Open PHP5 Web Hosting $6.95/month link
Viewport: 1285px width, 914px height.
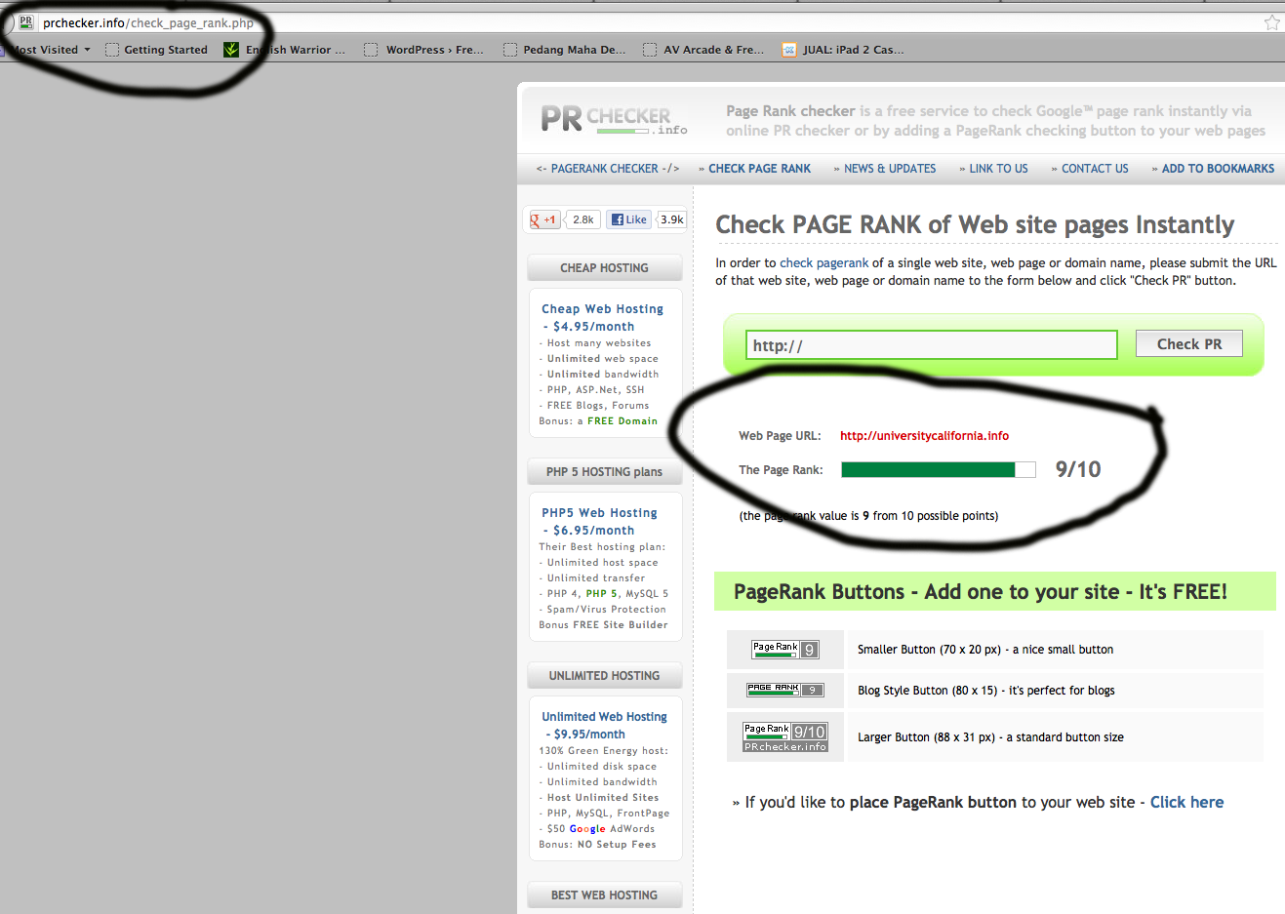point(599,522)
